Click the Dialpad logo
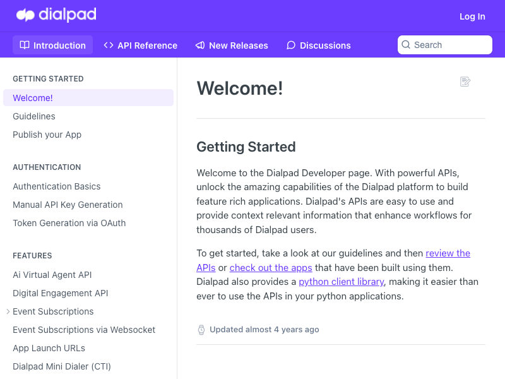Screen dimensions: 505x379 pyautogui.click(x=56, y=15)
